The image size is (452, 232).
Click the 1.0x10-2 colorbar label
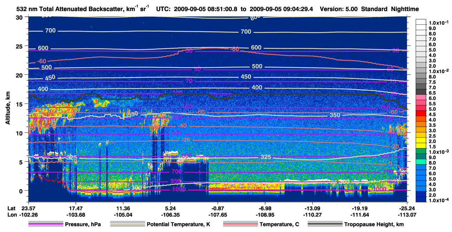point(438,71)
